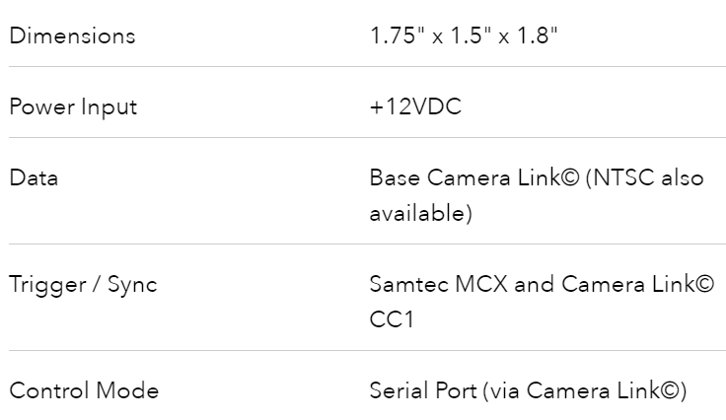Click the word Input in Power Input
The height and width of the screenshot is (420, 726).
point(109,108)
